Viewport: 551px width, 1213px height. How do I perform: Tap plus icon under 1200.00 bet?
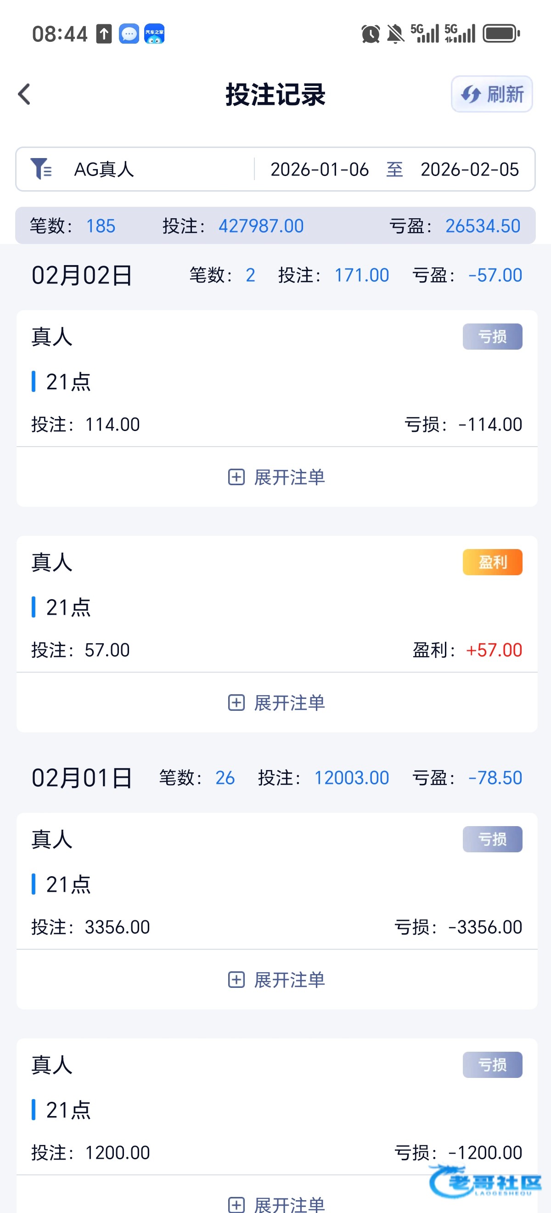coord(236,1205)
